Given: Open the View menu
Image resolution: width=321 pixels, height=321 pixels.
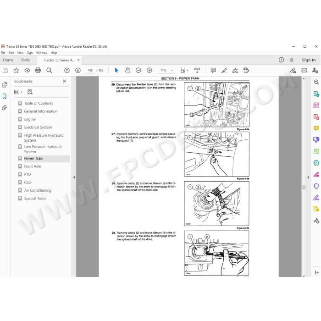Looking at the screenshot, I should [20, 53].
